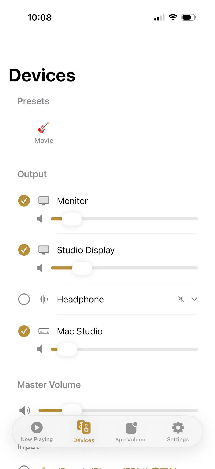The image size is (215, 469).
Task: Unmute Headphone using crossed speaker icon
Action: tap(181, 299)
